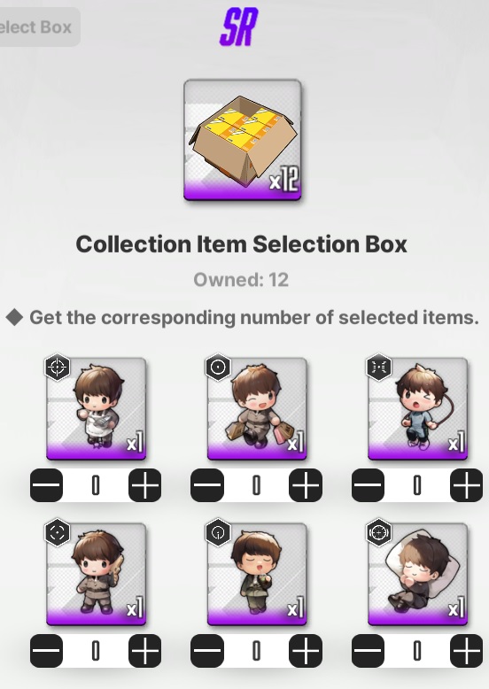Screen dimensions: 489x689
Task: Add one shopping bags chibi item
Action: coord(306,485)
